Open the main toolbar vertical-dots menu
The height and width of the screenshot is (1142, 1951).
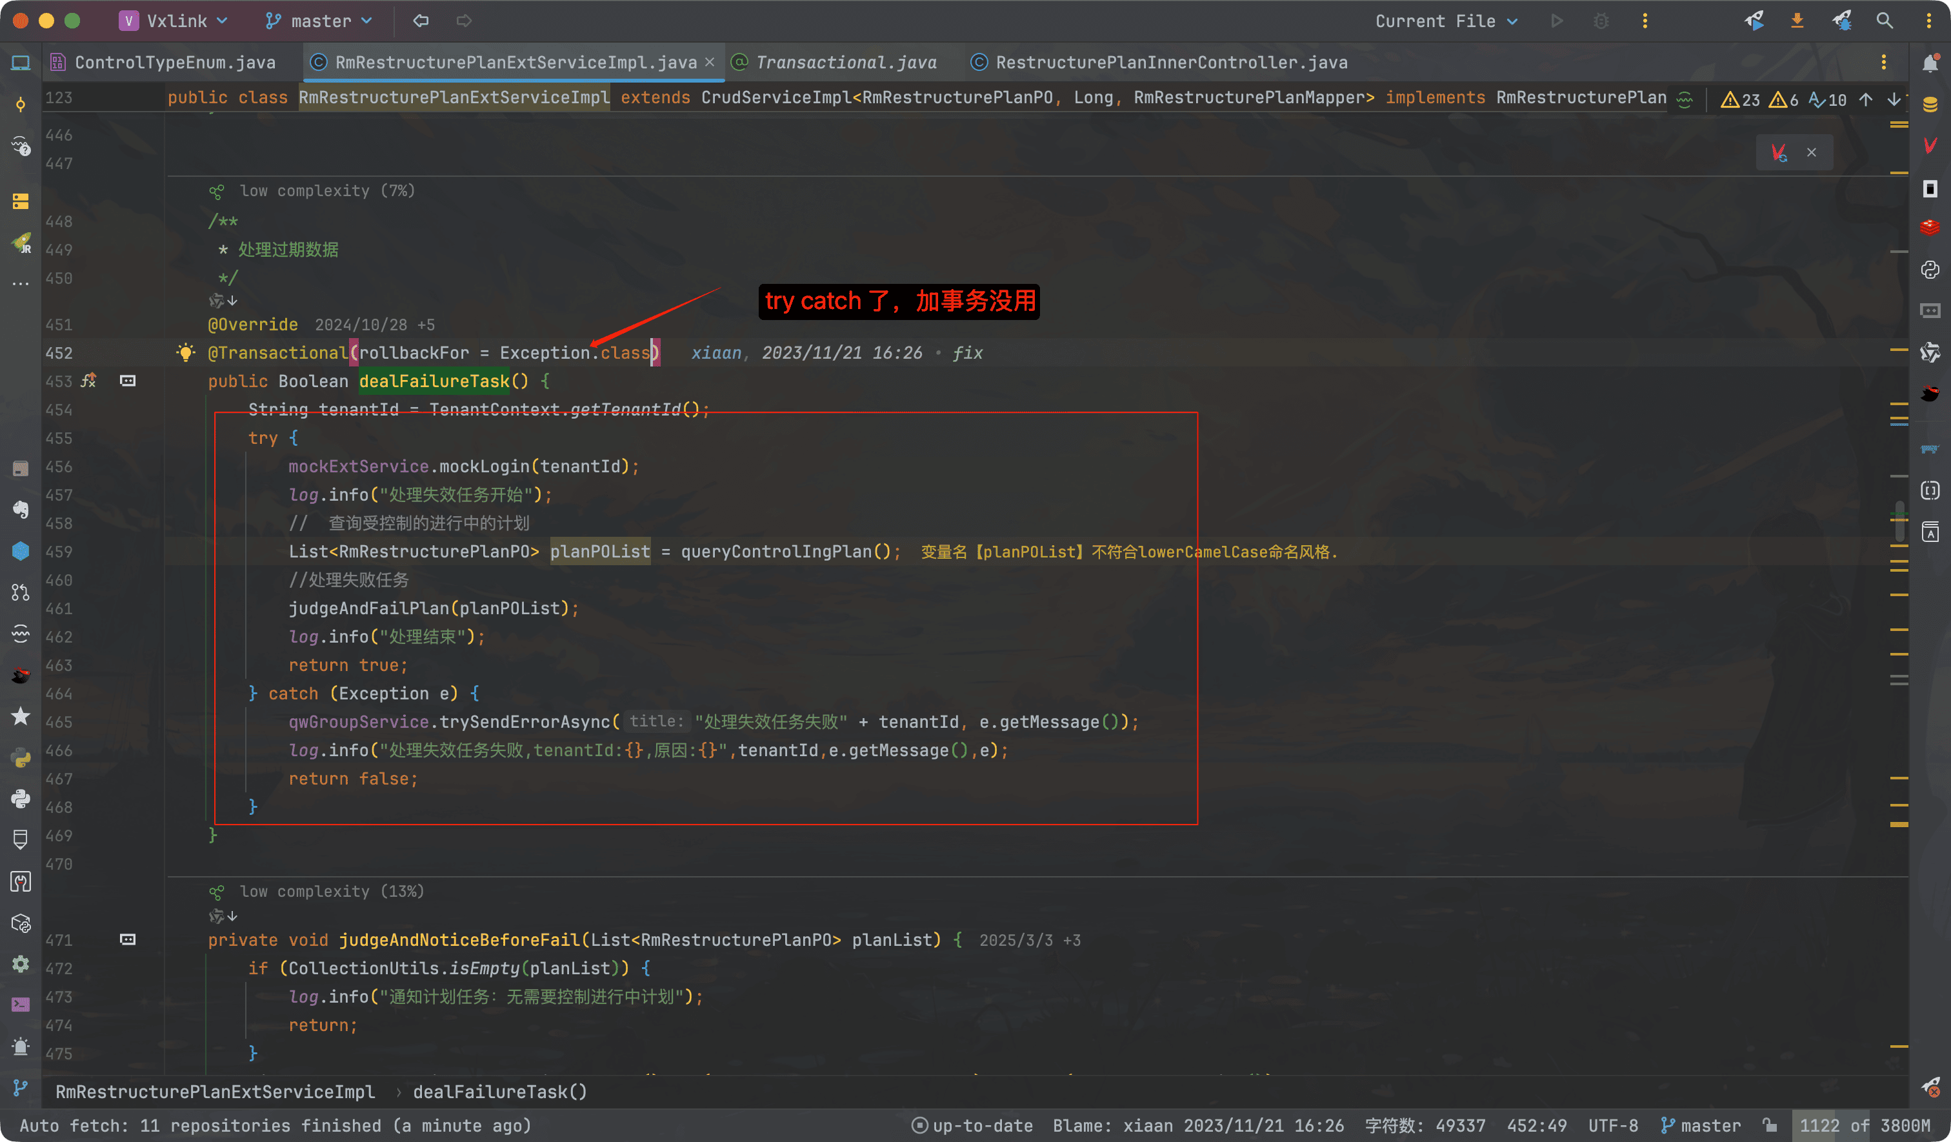click(1928, 21)
